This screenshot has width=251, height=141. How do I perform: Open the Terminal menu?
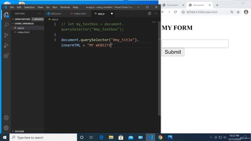(x=65, y=7)
